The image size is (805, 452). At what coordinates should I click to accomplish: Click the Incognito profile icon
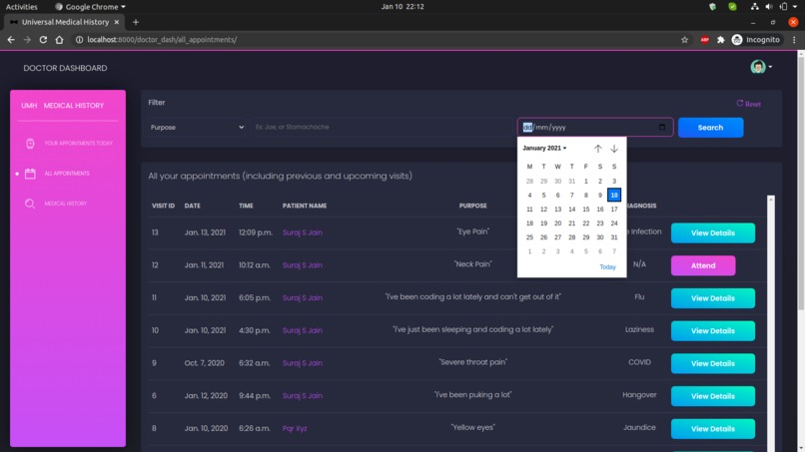click(737, 40)
